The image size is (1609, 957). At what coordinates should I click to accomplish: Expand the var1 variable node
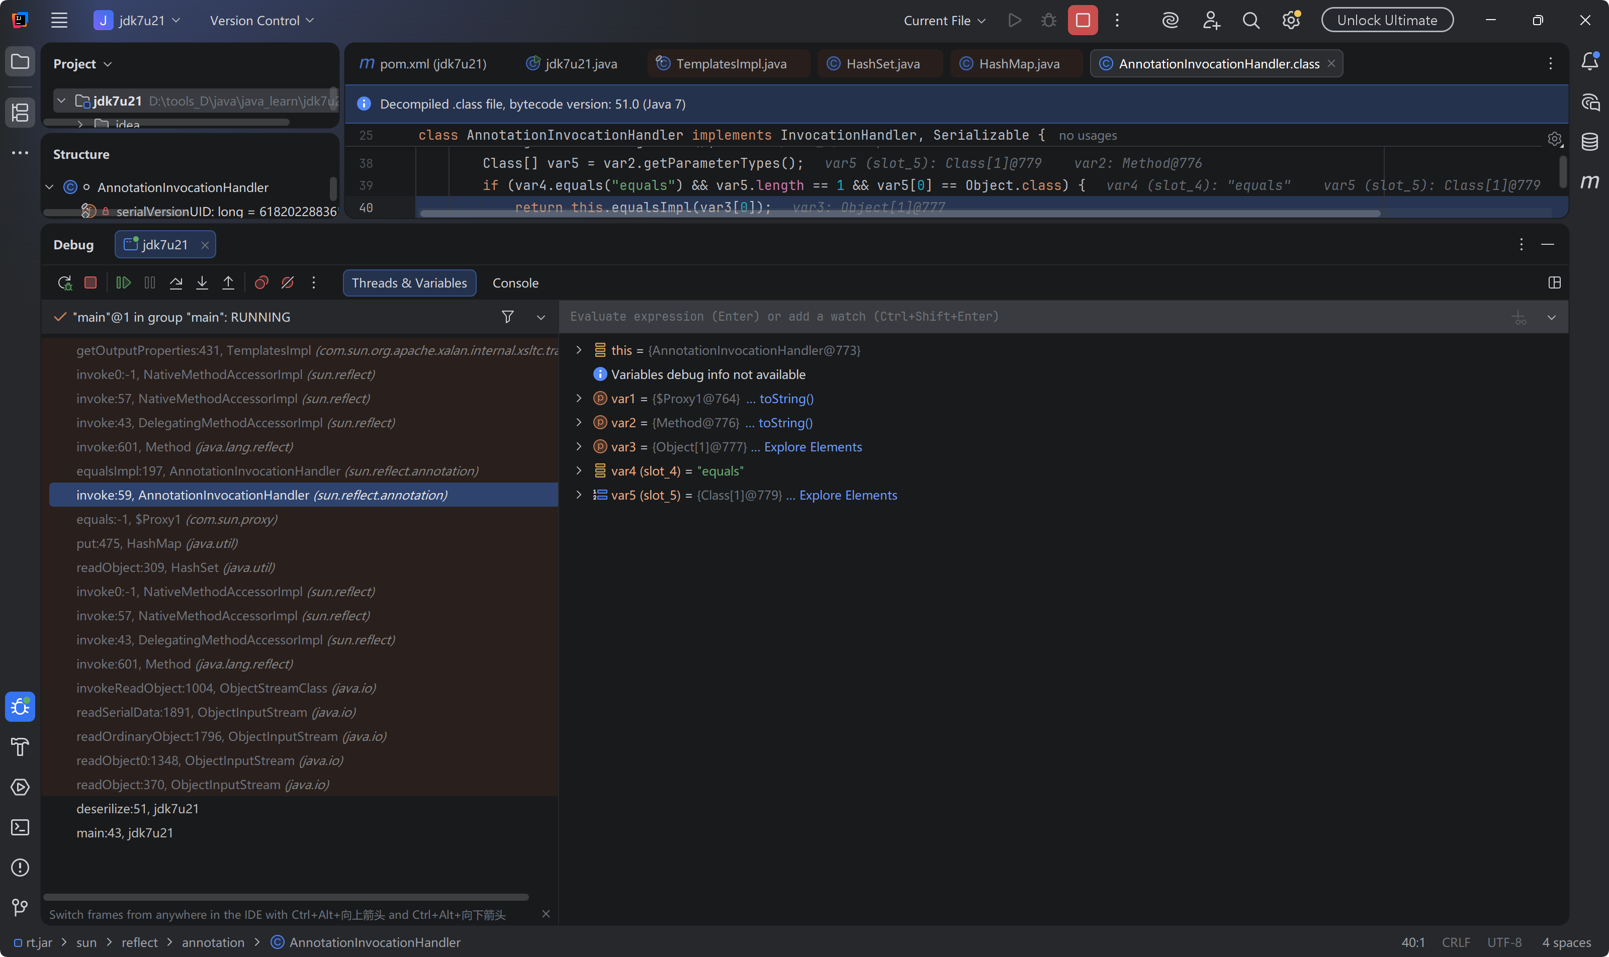[579, 399]
